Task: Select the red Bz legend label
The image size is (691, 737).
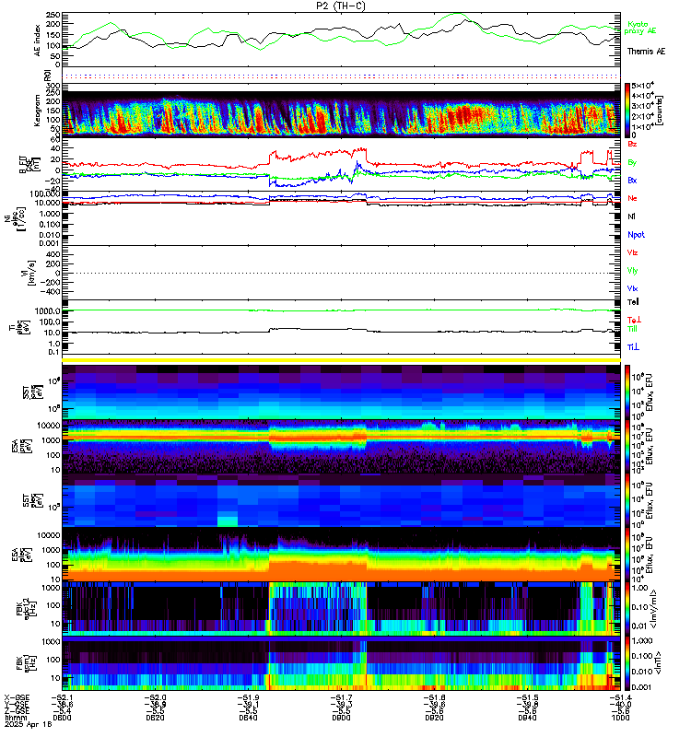Action: coord(632,144)
